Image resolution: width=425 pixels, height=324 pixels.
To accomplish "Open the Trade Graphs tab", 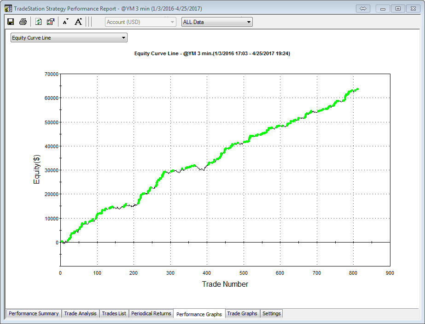I will tap(242, 313).
